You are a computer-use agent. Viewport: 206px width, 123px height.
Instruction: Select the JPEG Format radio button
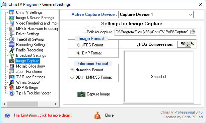pyautogui.click(x=79, y=45)
